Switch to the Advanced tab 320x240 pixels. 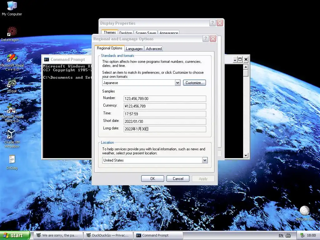(x=154, y=48)
